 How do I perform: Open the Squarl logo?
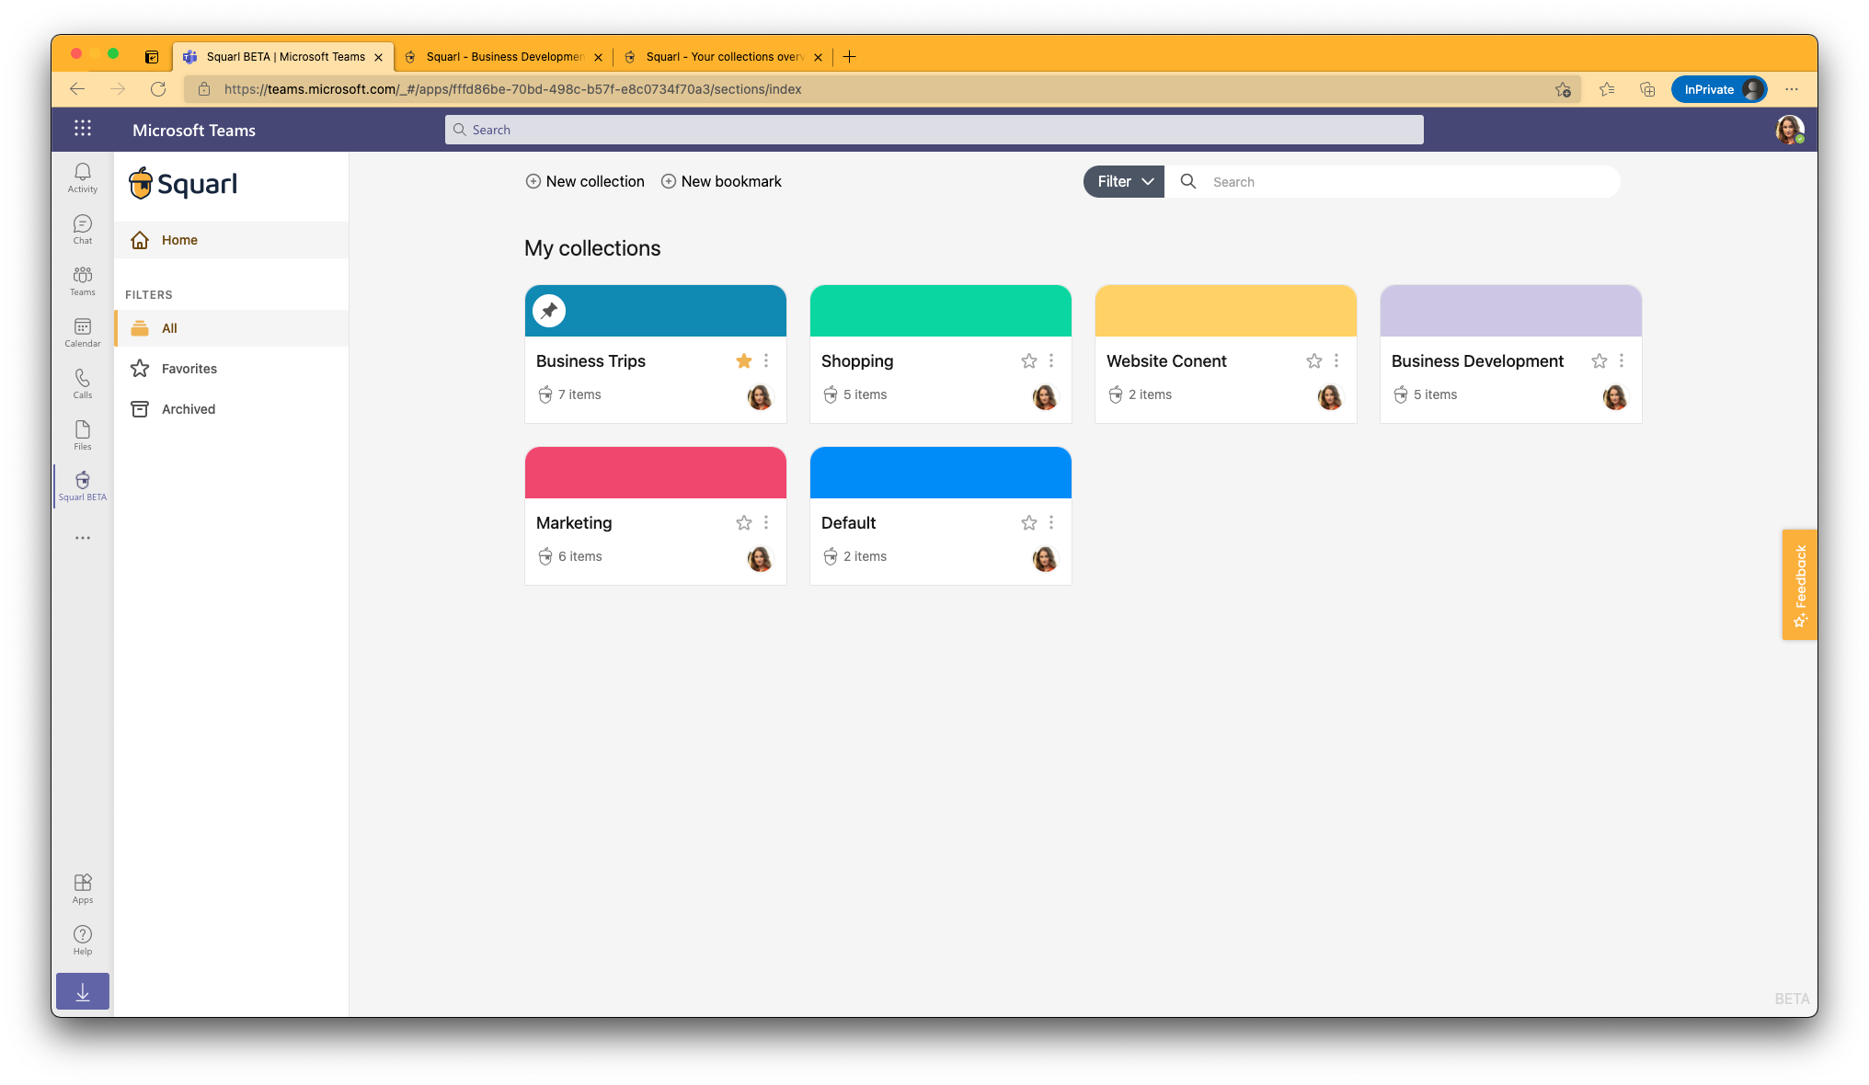click(183, 184)
